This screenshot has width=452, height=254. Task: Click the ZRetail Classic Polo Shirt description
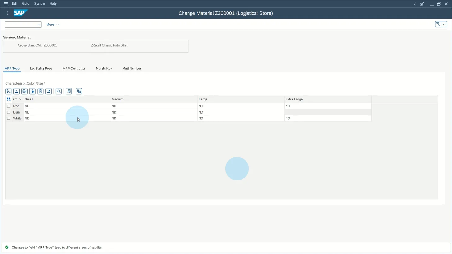point(109,45)
